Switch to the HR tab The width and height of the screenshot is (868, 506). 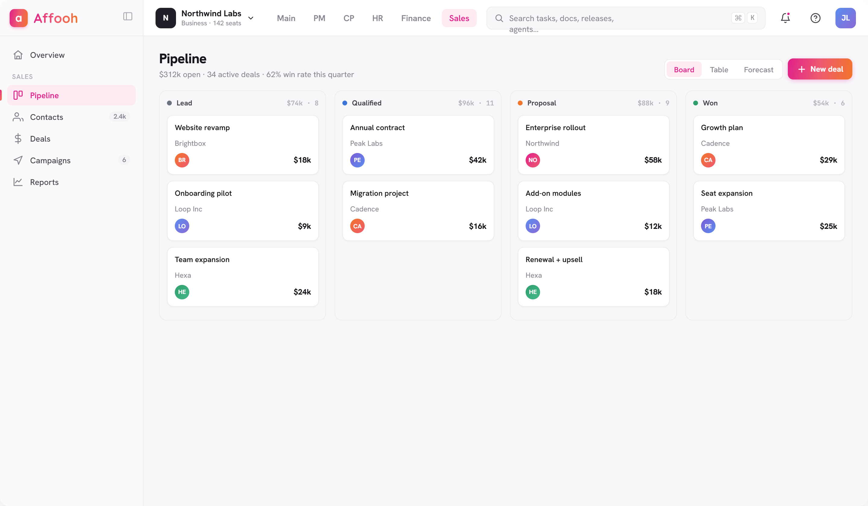click(x=378, y=18)
